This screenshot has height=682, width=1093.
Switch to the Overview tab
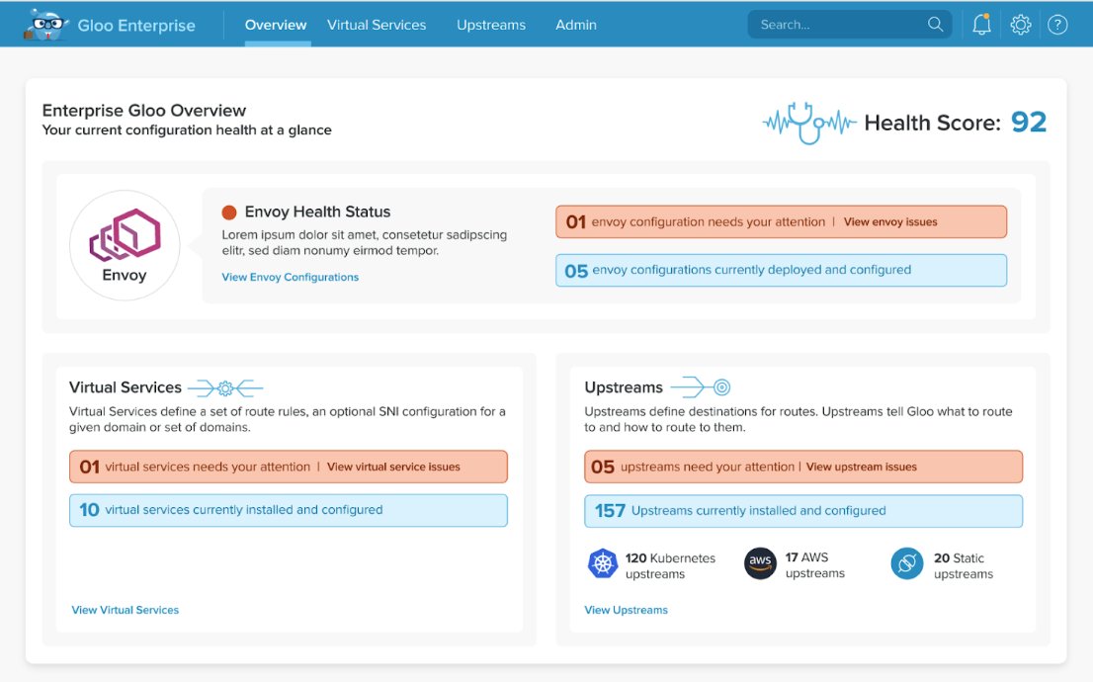[276, 25]
